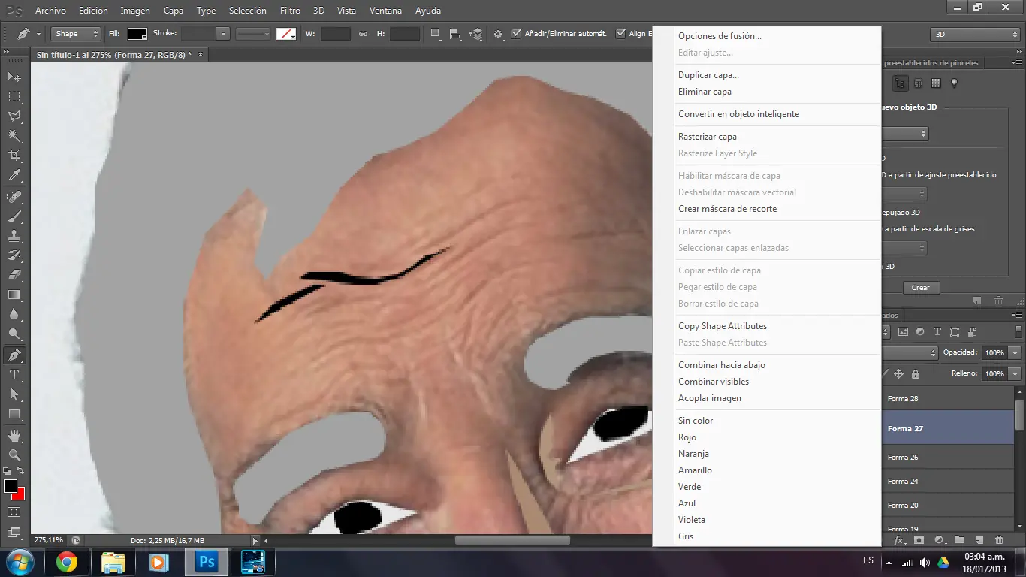Open pen geometry options gear

pos(498,34)
